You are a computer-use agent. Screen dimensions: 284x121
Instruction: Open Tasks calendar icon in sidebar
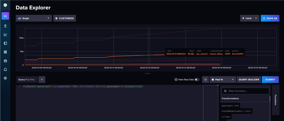(5, 61)
